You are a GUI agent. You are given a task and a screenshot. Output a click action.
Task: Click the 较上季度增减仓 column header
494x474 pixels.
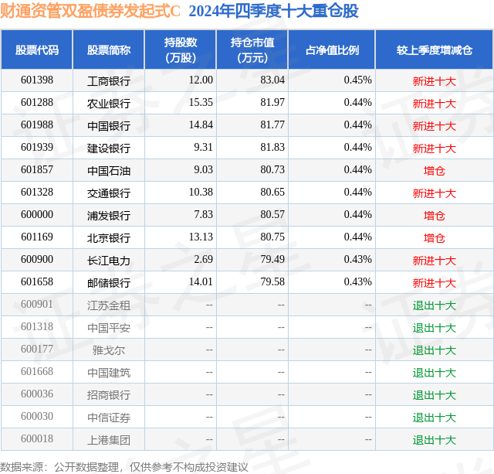pyautogui.click(x=435, y=49)
